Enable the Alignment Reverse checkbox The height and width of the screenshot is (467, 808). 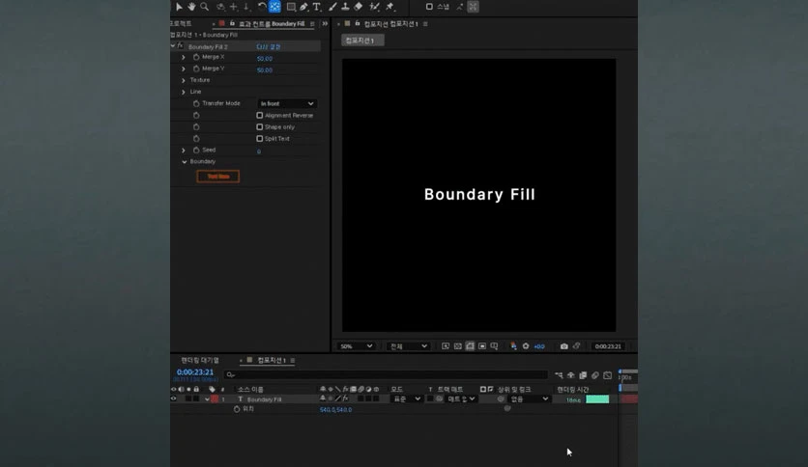tap(260, 115)
